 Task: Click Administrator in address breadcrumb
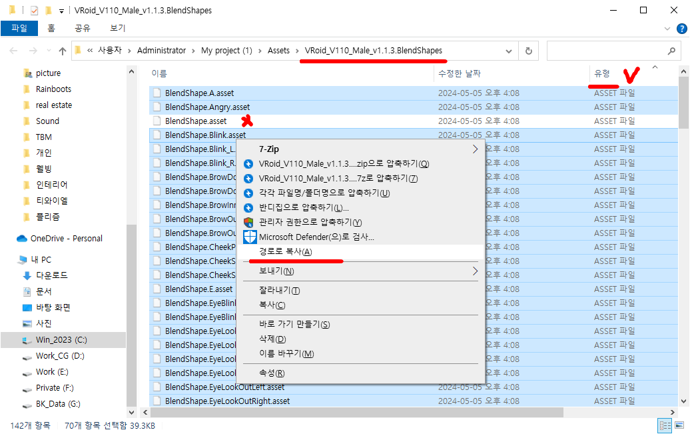point(161,51)
